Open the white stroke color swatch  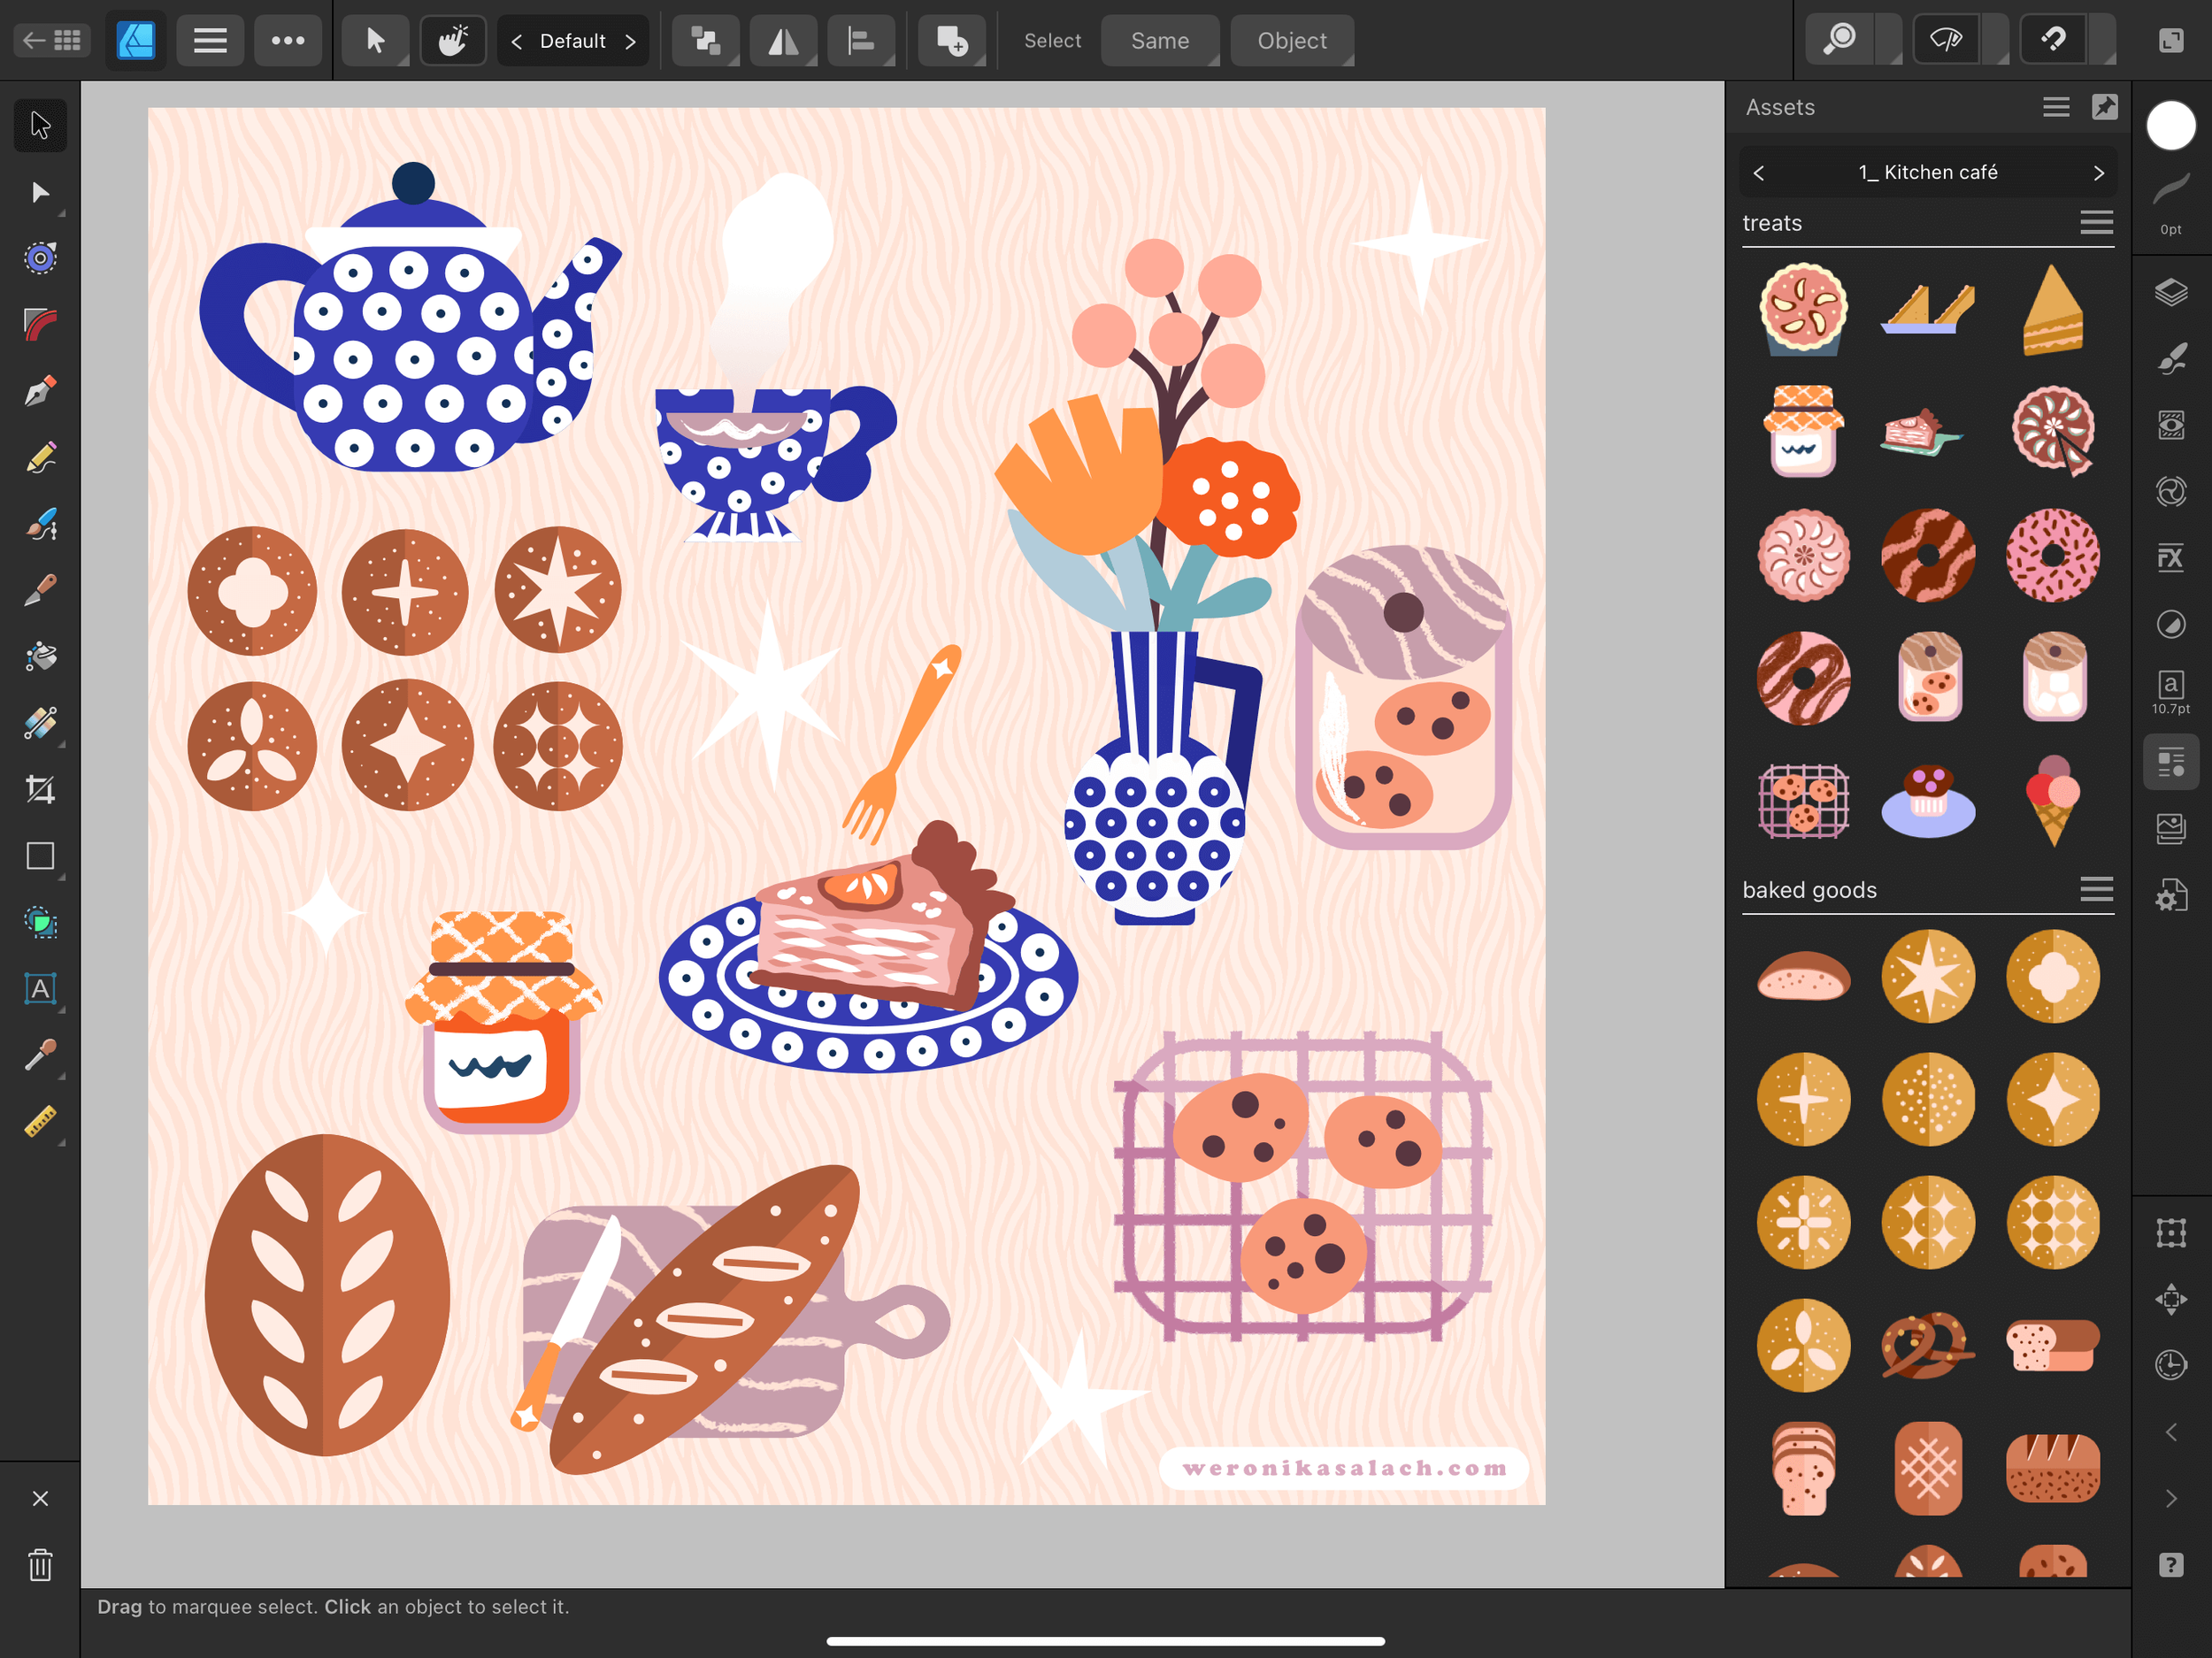(2171, 124)
